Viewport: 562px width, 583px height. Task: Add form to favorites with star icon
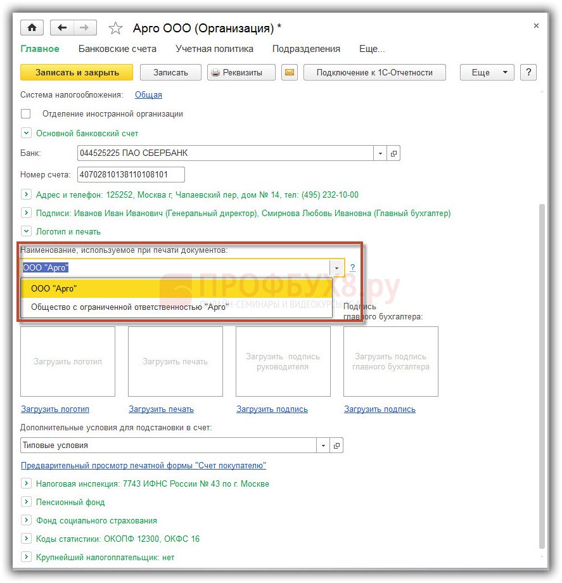[x=115, y=29]
